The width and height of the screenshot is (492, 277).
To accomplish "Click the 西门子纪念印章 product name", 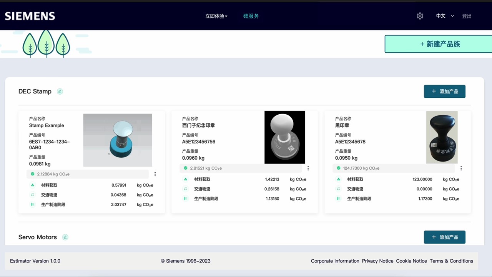I will coord(198,125).
